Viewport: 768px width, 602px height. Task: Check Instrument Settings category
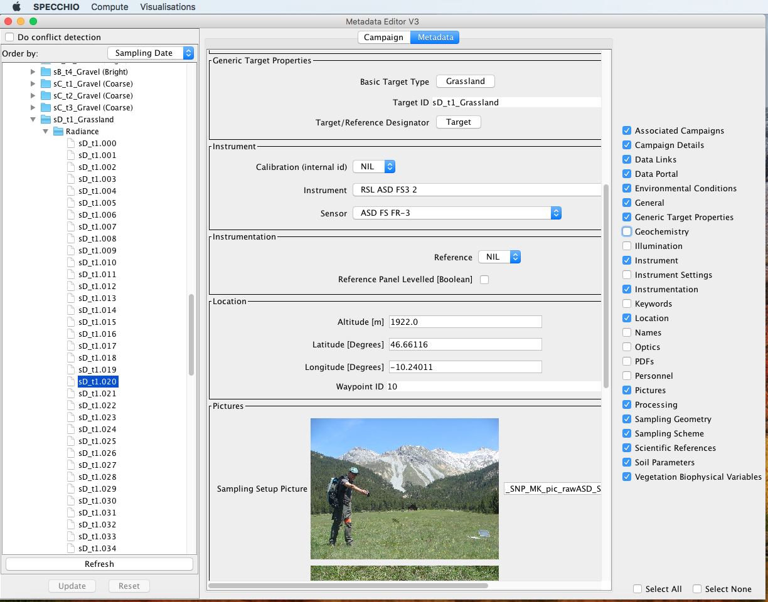[627, 275]
